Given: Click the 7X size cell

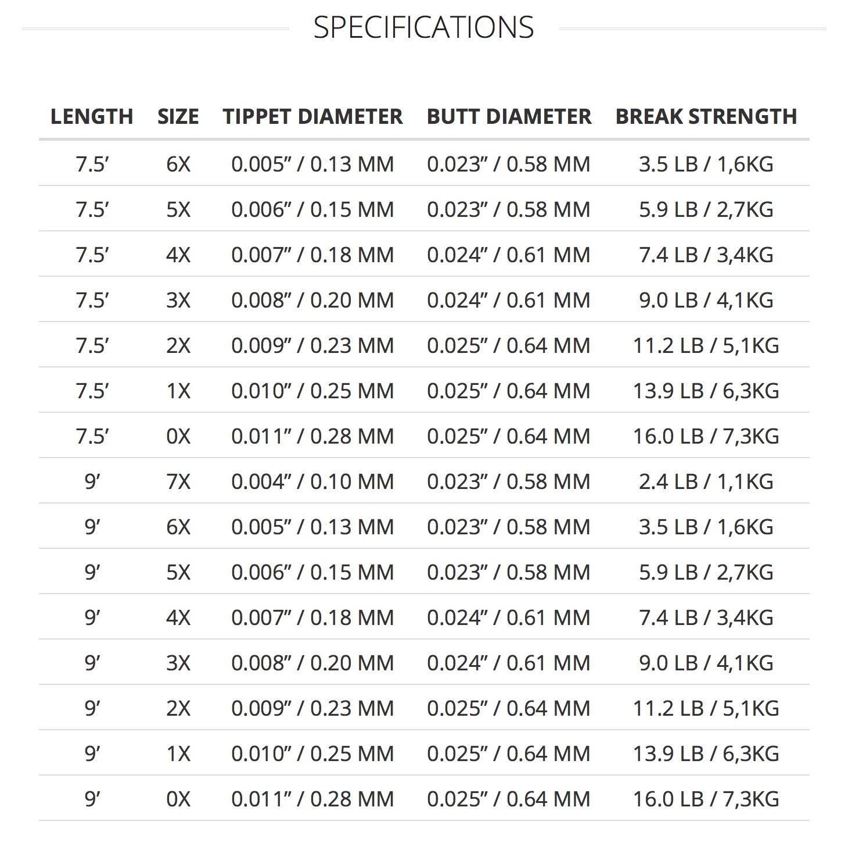Looking at the screenshot, I should (178, 481).
